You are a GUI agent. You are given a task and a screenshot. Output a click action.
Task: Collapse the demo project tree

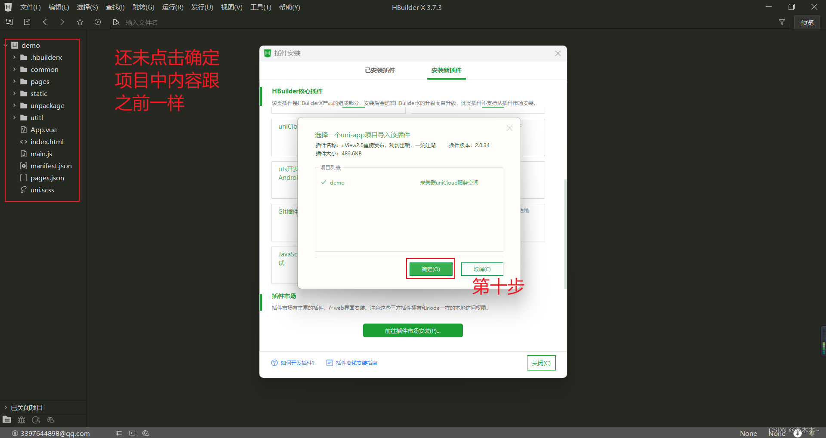pyautogui.click(x=6, y=45)
